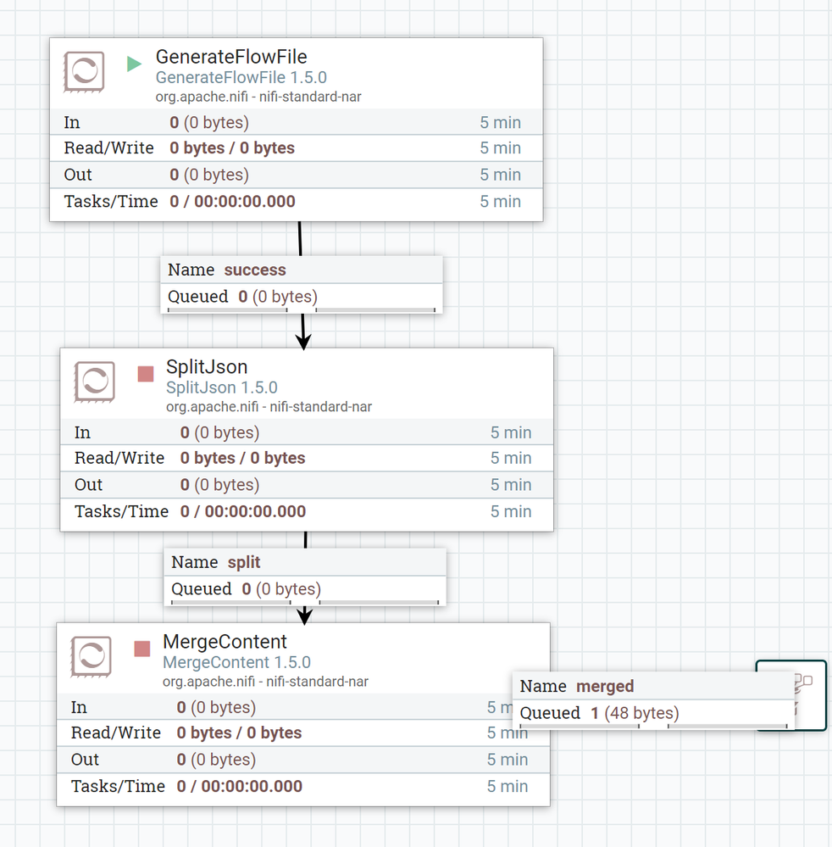Click the nifi-standard-nar bundle text under MergeContent

(x=265, y=682)
